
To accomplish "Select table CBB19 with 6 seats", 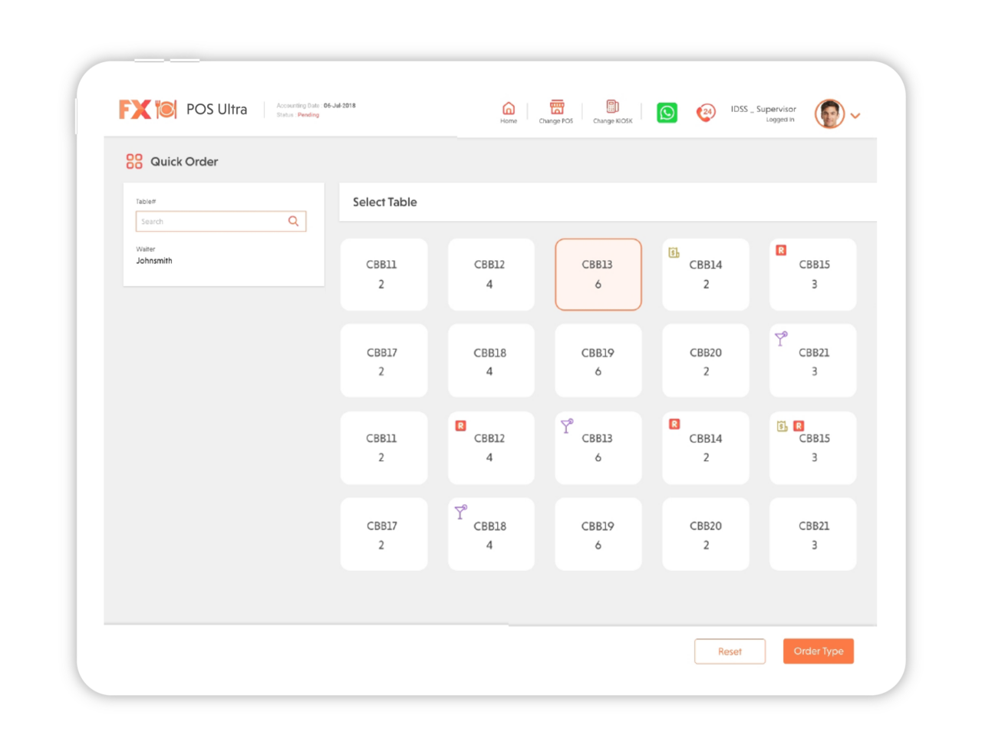I will point(598,361).
